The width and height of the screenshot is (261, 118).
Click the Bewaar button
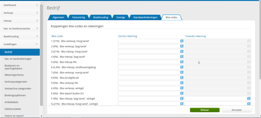[205, 110]
